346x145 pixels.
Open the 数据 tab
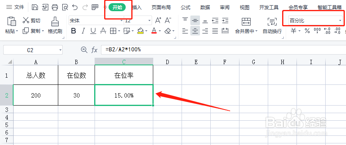(205, 8)
